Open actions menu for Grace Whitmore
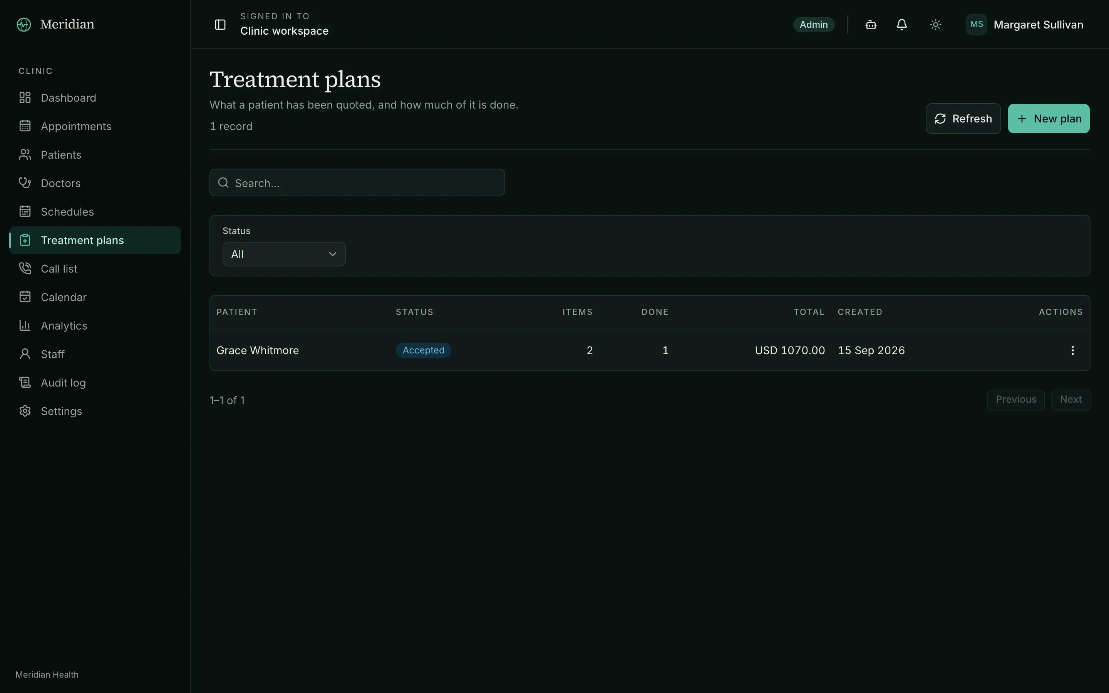 [1072, 350]
